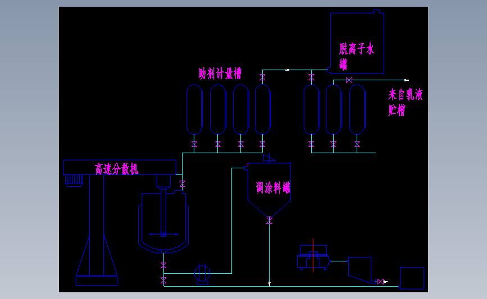Screen dimensions: 487x299
Task: Click the valve under the leftmost 助剂计量槽 tank
Action: point(194,144)
